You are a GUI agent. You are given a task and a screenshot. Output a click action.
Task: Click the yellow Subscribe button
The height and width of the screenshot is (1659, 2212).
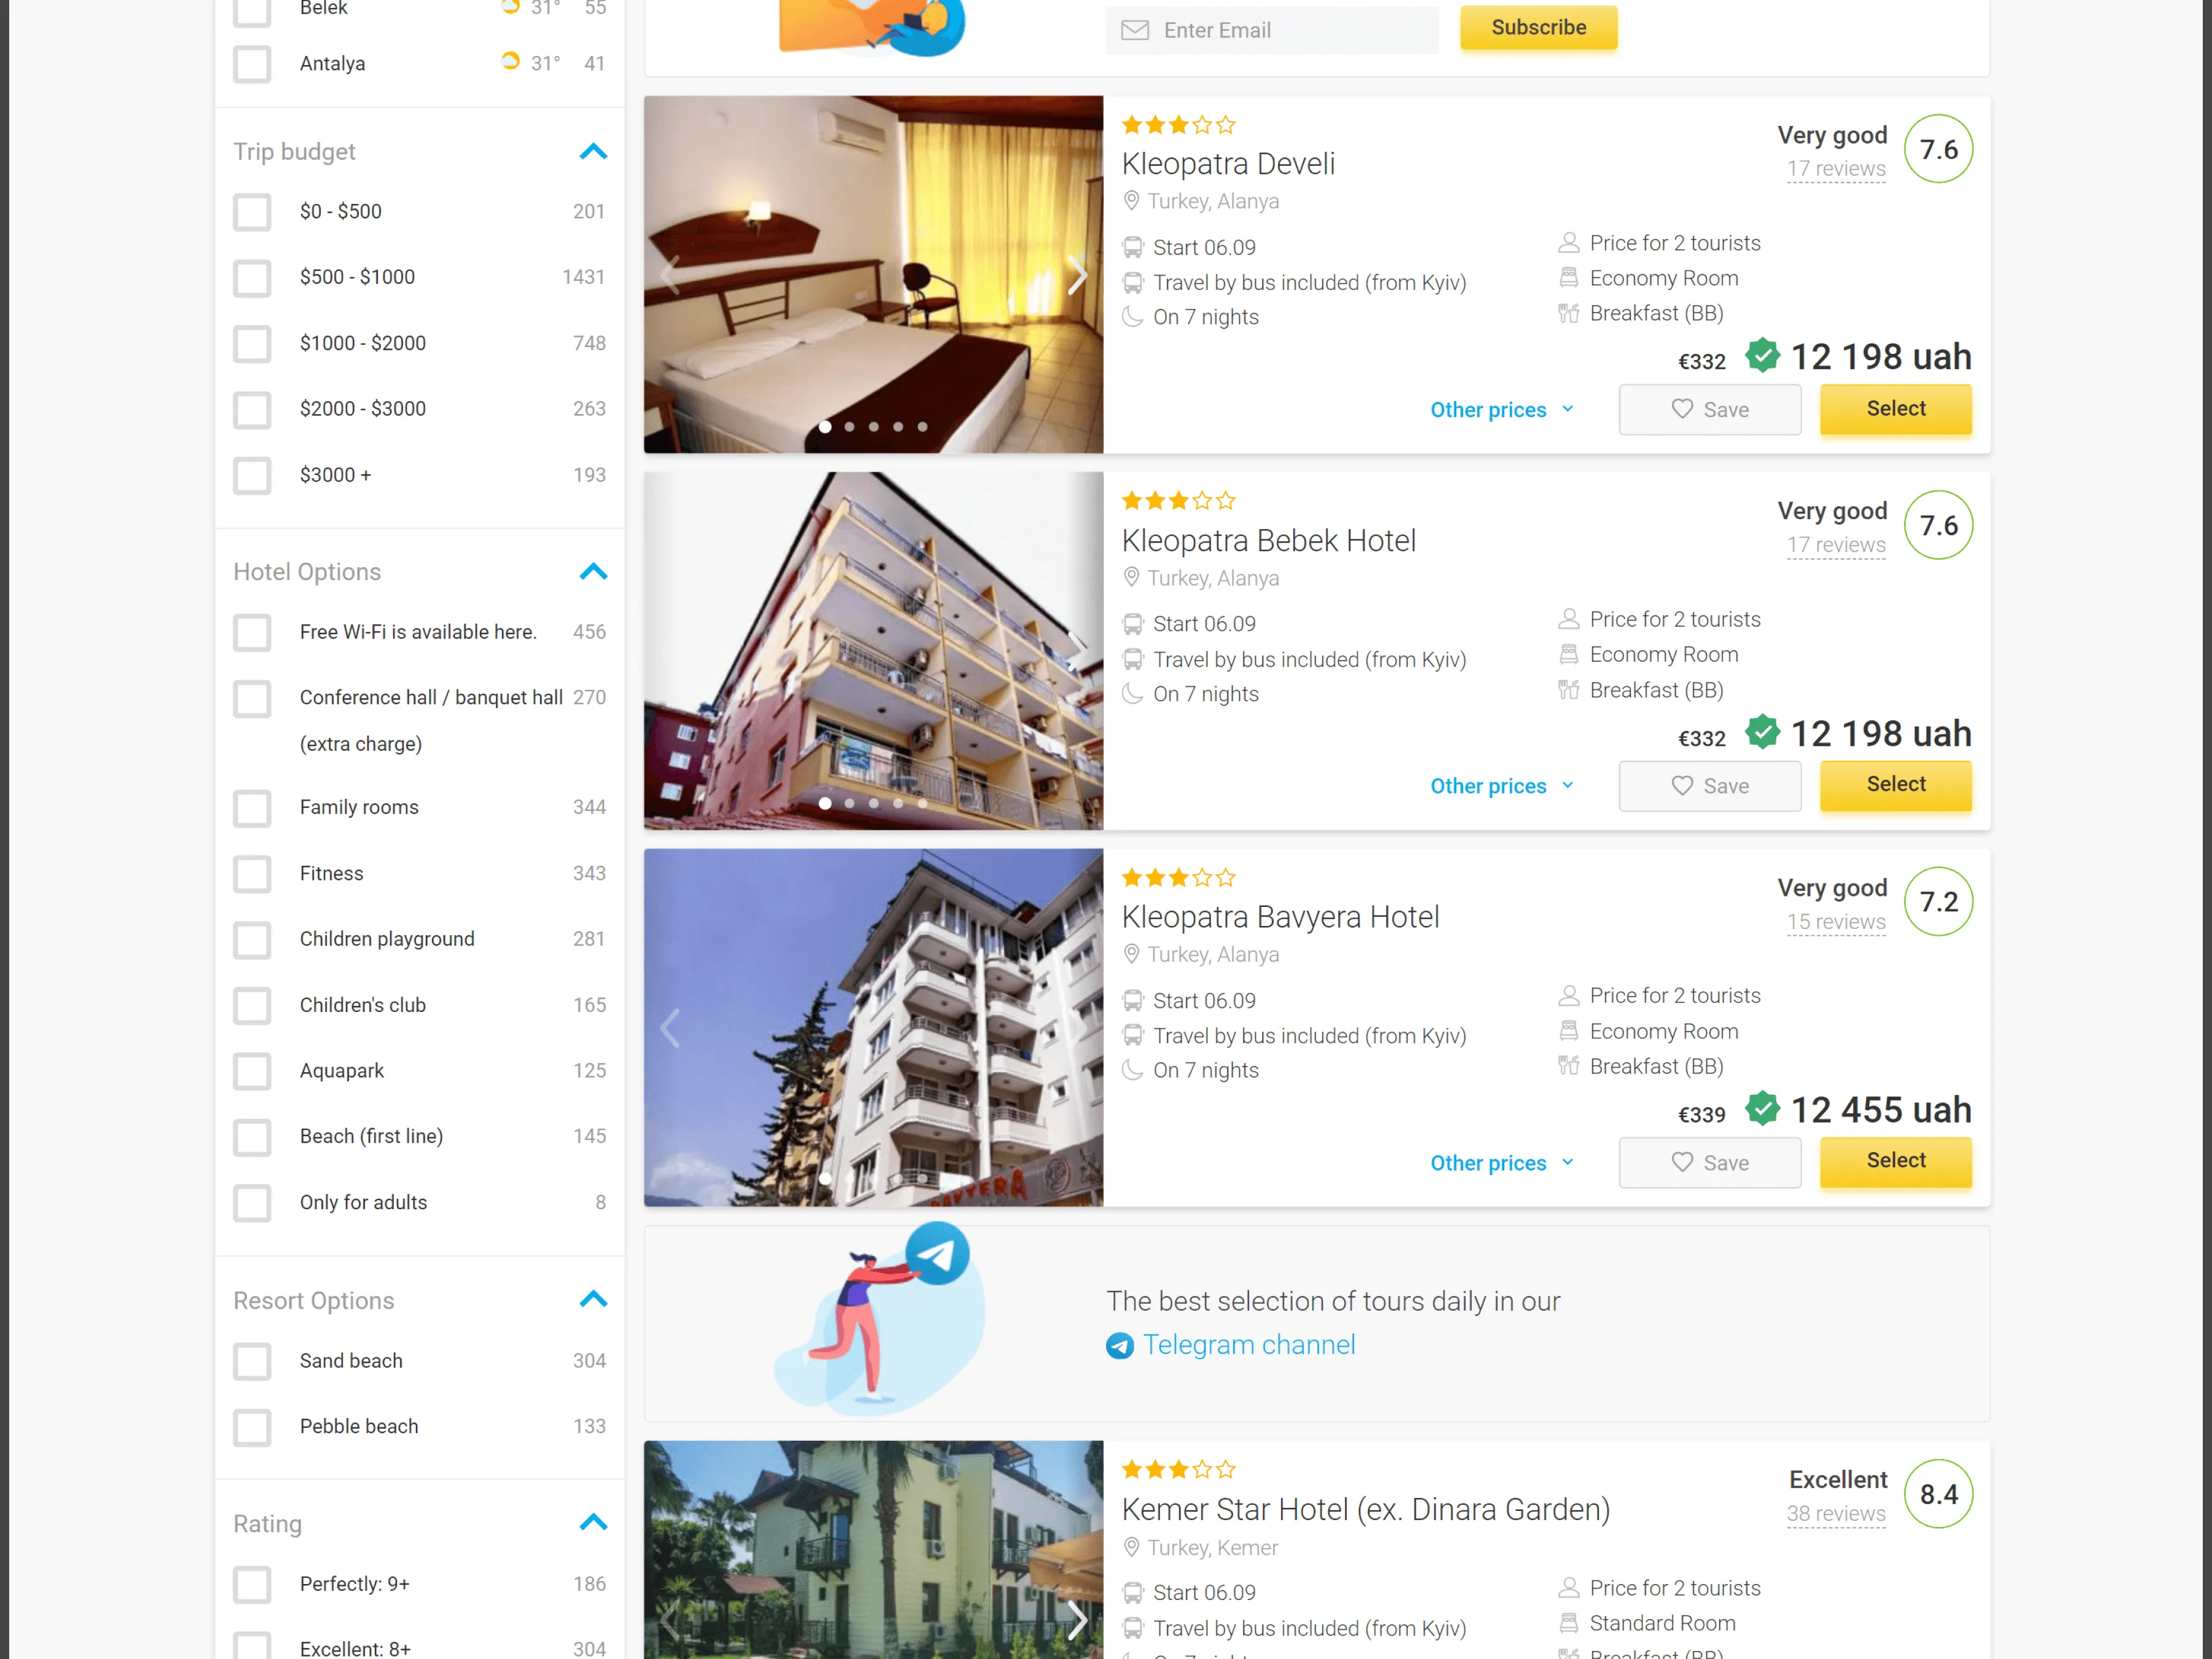[1538, 28]
